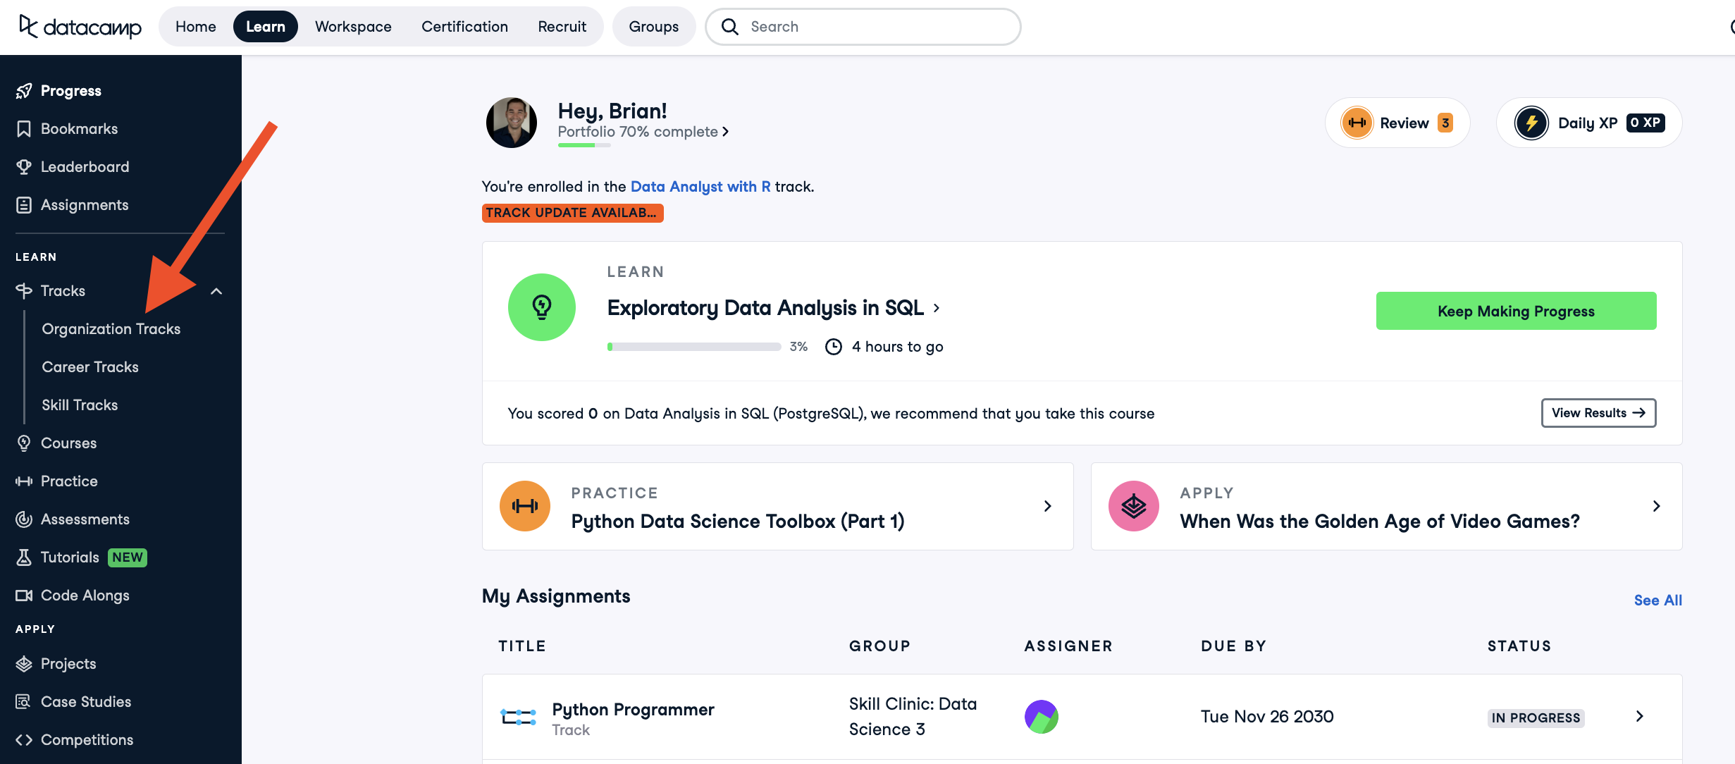Viewport: 1735px width, 764px height.
Task: Click the pink Apply project icon
Action: (1133, 506)
